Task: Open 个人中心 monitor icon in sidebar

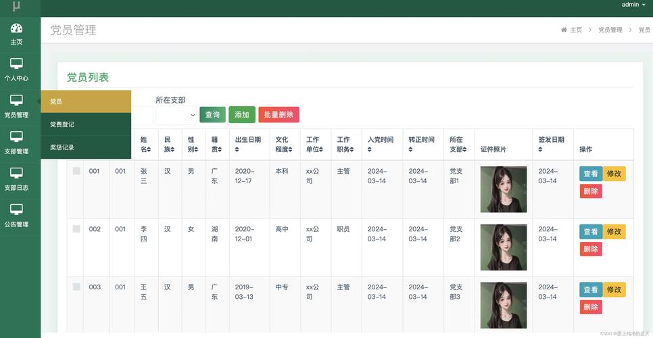Action: [x=16, y=64]
